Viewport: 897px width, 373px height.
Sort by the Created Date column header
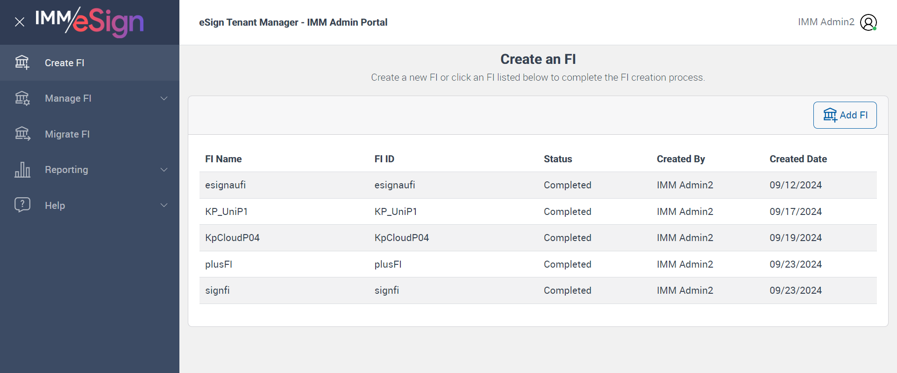pyautogui.click(x=798, y=159)
